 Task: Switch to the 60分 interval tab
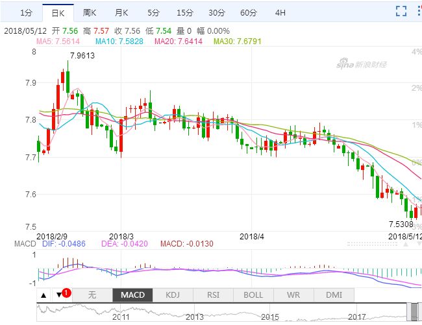click(x=249, y=13)
